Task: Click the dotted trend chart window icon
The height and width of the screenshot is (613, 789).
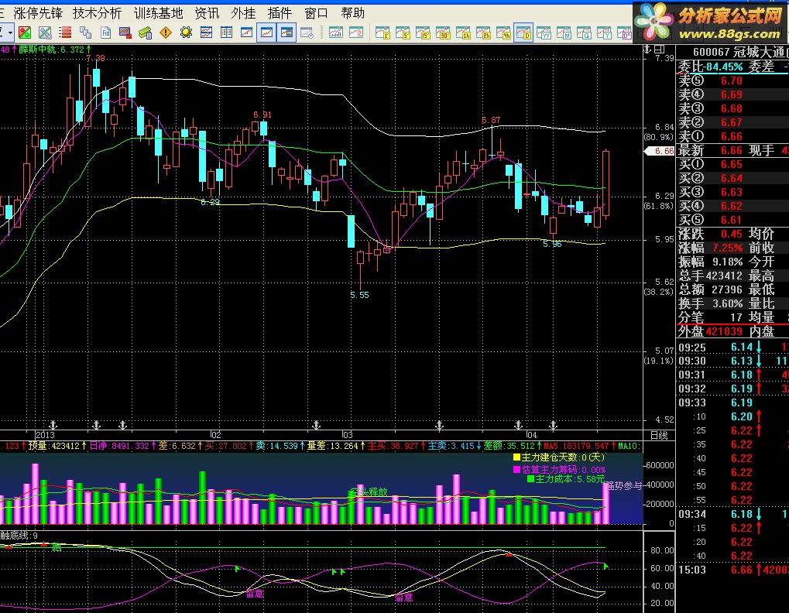Action: point(246,33)
